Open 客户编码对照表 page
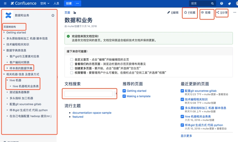This screenshot has width=238, height=142. pyautogui.click(x=19, y=62)
